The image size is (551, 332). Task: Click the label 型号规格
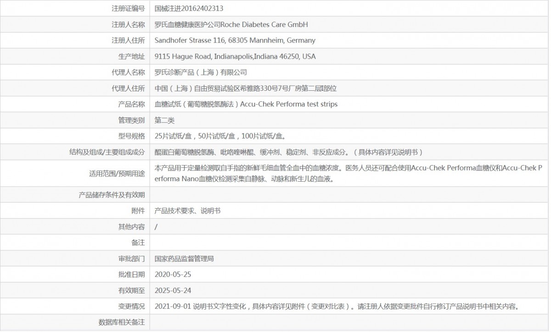[x=131, y=136]
